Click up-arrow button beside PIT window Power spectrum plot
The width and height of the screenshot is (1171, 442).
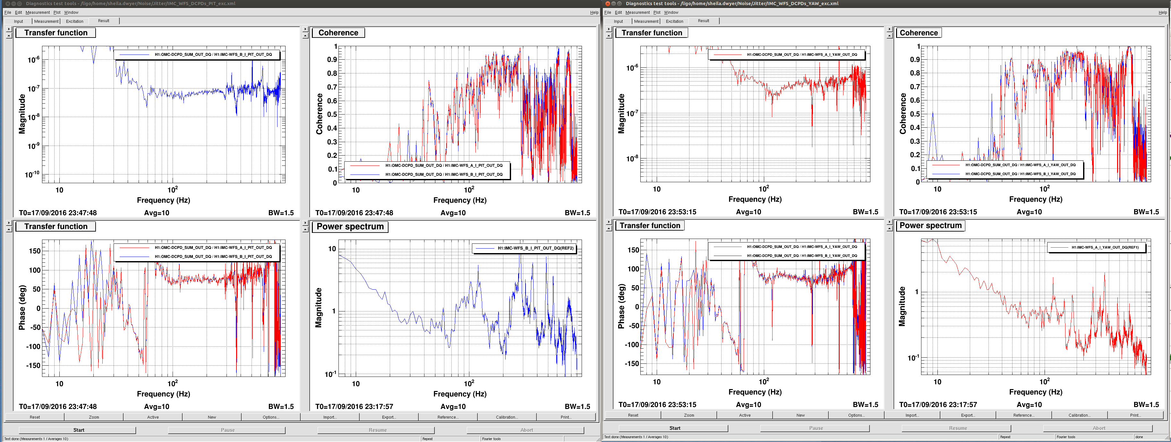(x=305, y=229)
